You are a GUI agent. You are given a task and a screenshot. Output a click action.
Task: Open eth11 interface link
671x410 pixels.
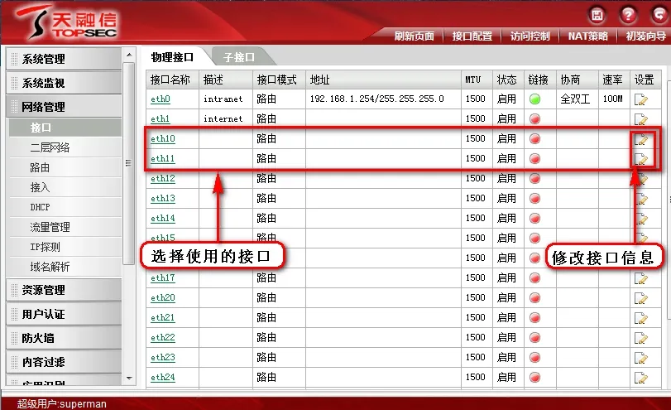coord(163,158)
